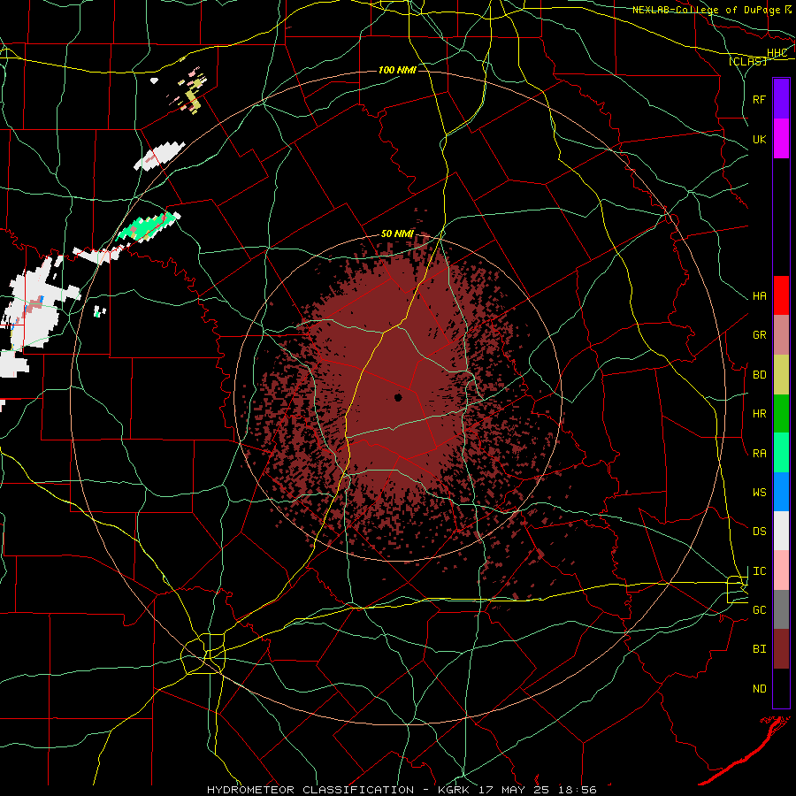This screenshot has height=796, width=796.
Task: Click the brown BI biological legend swatch
Action: click(781, 649)
